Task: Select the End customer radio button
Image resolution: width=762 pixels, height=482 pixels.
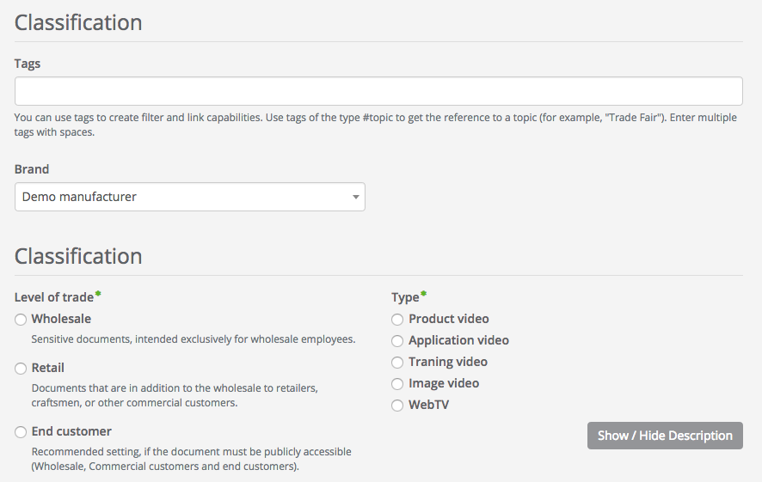Action: point(21,432)
